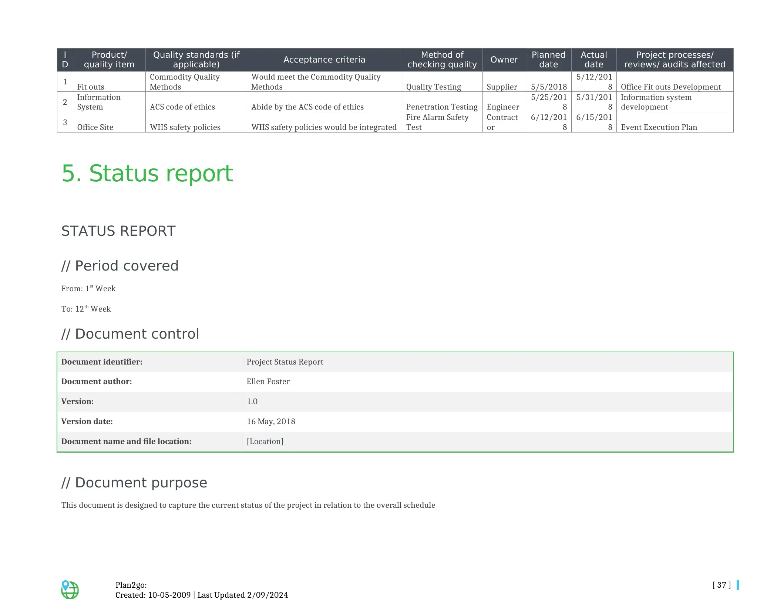Select the '[Location]' placeholder

tap(265, 442)
